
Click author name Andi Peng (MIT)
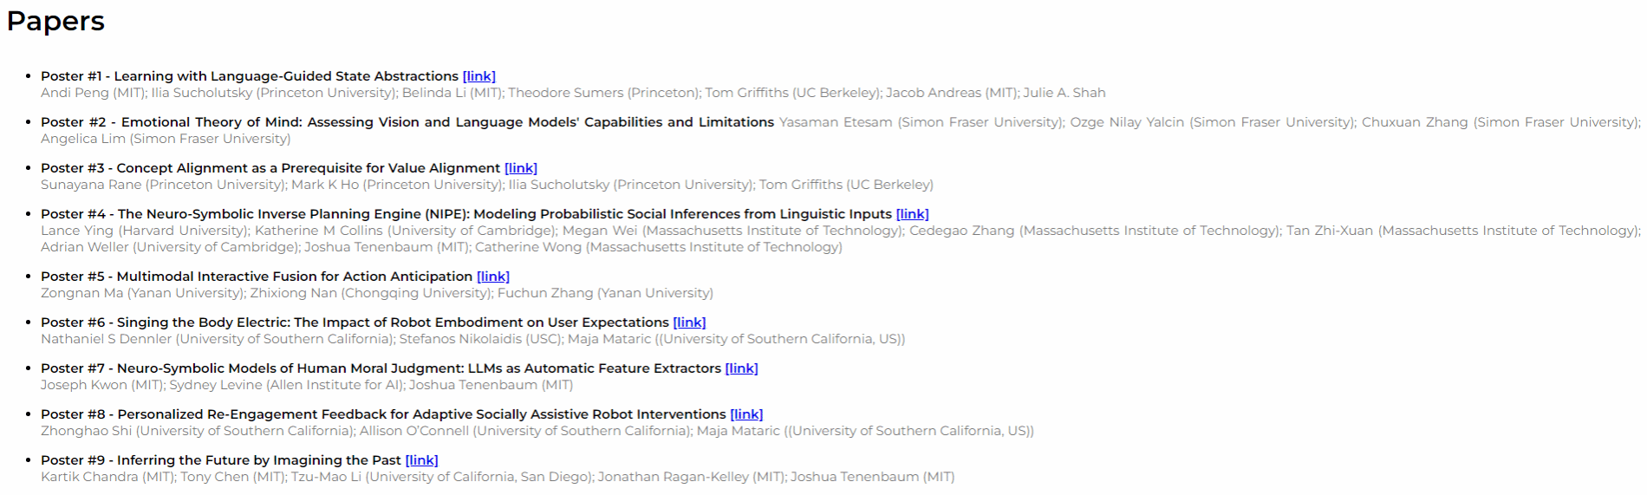93,93
